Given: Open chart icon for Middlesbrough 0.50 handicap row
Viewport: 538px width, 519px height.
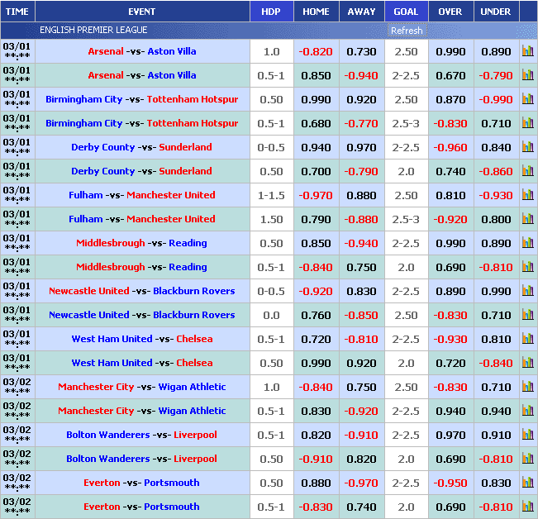Looking at the screenshot, I should pos(528,243).
